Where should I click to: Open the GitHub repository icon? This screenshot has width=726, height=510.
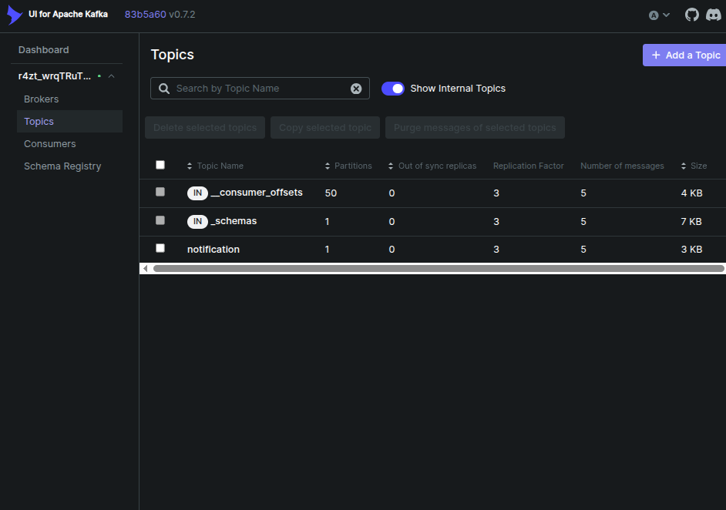click(x=692, y=15)
